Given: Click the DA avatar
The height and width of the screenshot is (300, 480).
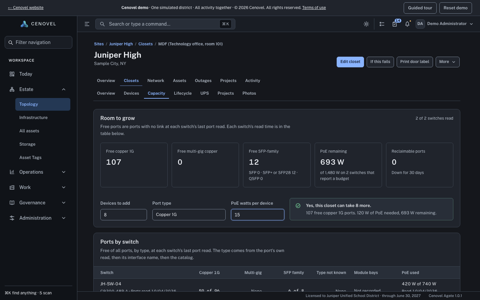Looking at the screenshot, I should coord(420,24).
